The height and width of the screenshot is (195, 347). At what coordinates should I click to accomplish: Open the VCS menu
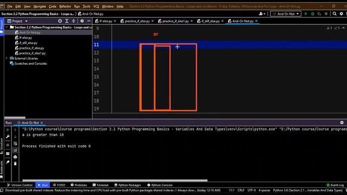point(96,6)
